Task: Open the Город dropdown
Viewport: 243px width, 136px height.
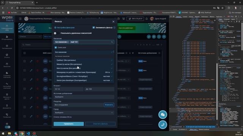Action: tap(84, 113)
